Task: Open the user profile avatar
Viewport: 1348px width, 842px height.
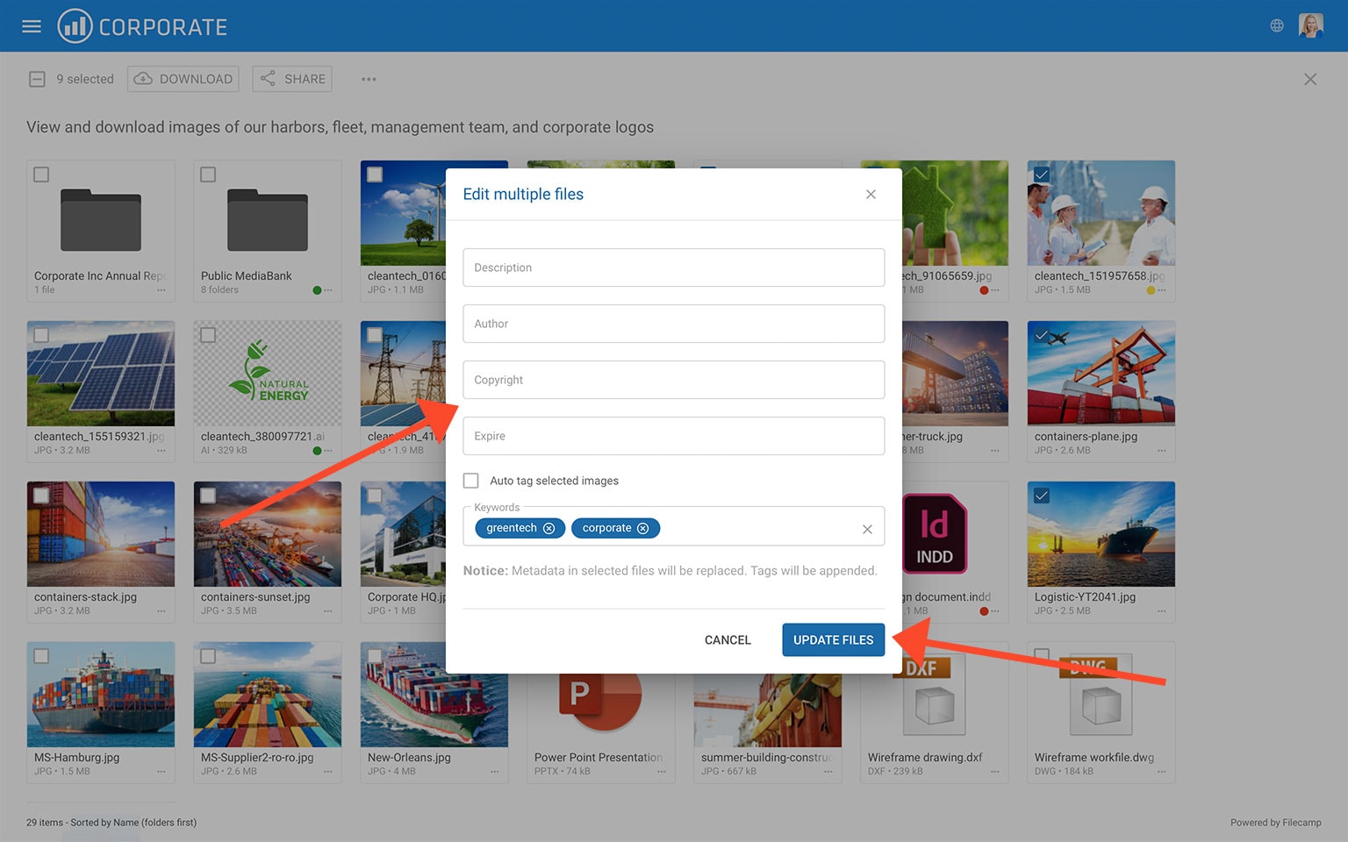Action: [1310, 25]
